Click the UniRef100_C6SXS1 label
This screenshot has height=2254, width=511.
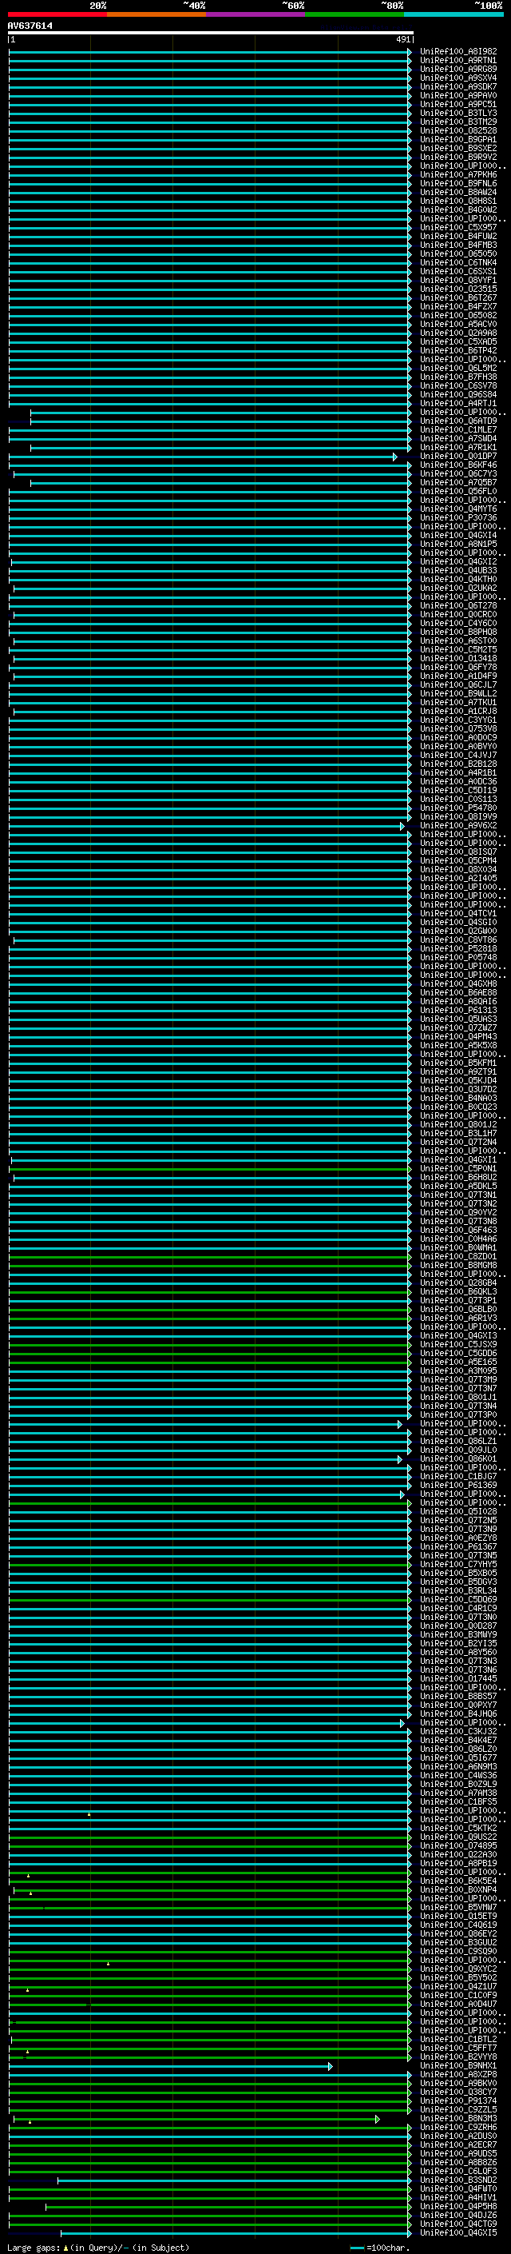458,271
